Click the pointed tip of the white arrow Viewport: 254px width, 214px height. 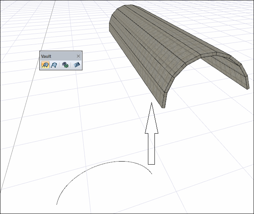click(x=151, y=104)
